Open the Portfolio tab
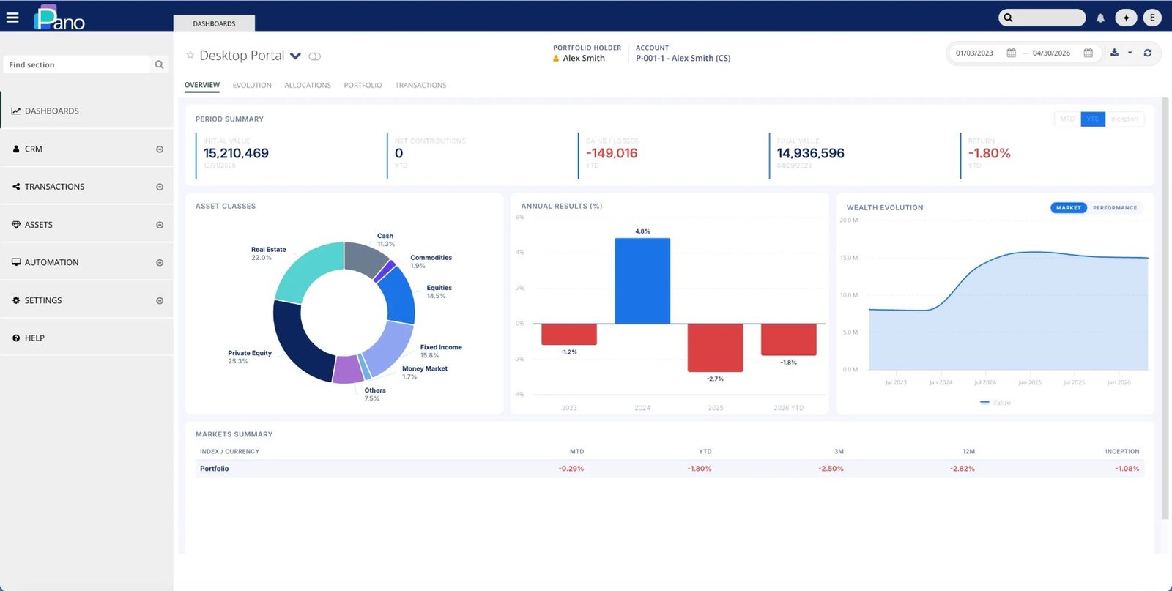 363,85
